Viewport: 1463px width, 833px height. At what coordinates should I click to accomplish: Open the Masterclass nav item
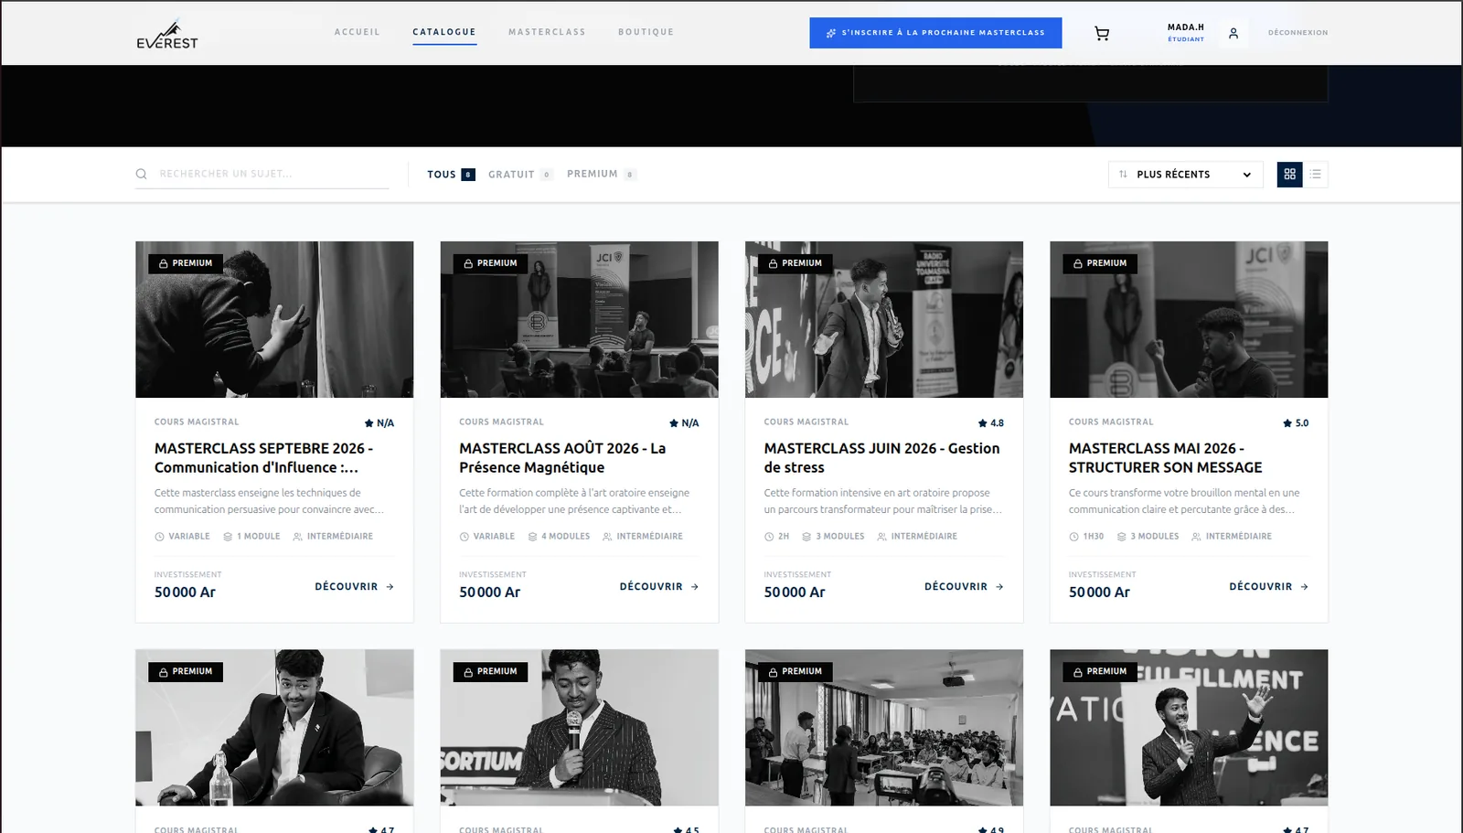pyautogui.click(x=547, y=32)
